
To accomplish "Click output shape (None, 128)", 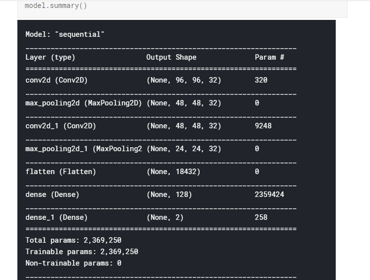I will point(169,194).
